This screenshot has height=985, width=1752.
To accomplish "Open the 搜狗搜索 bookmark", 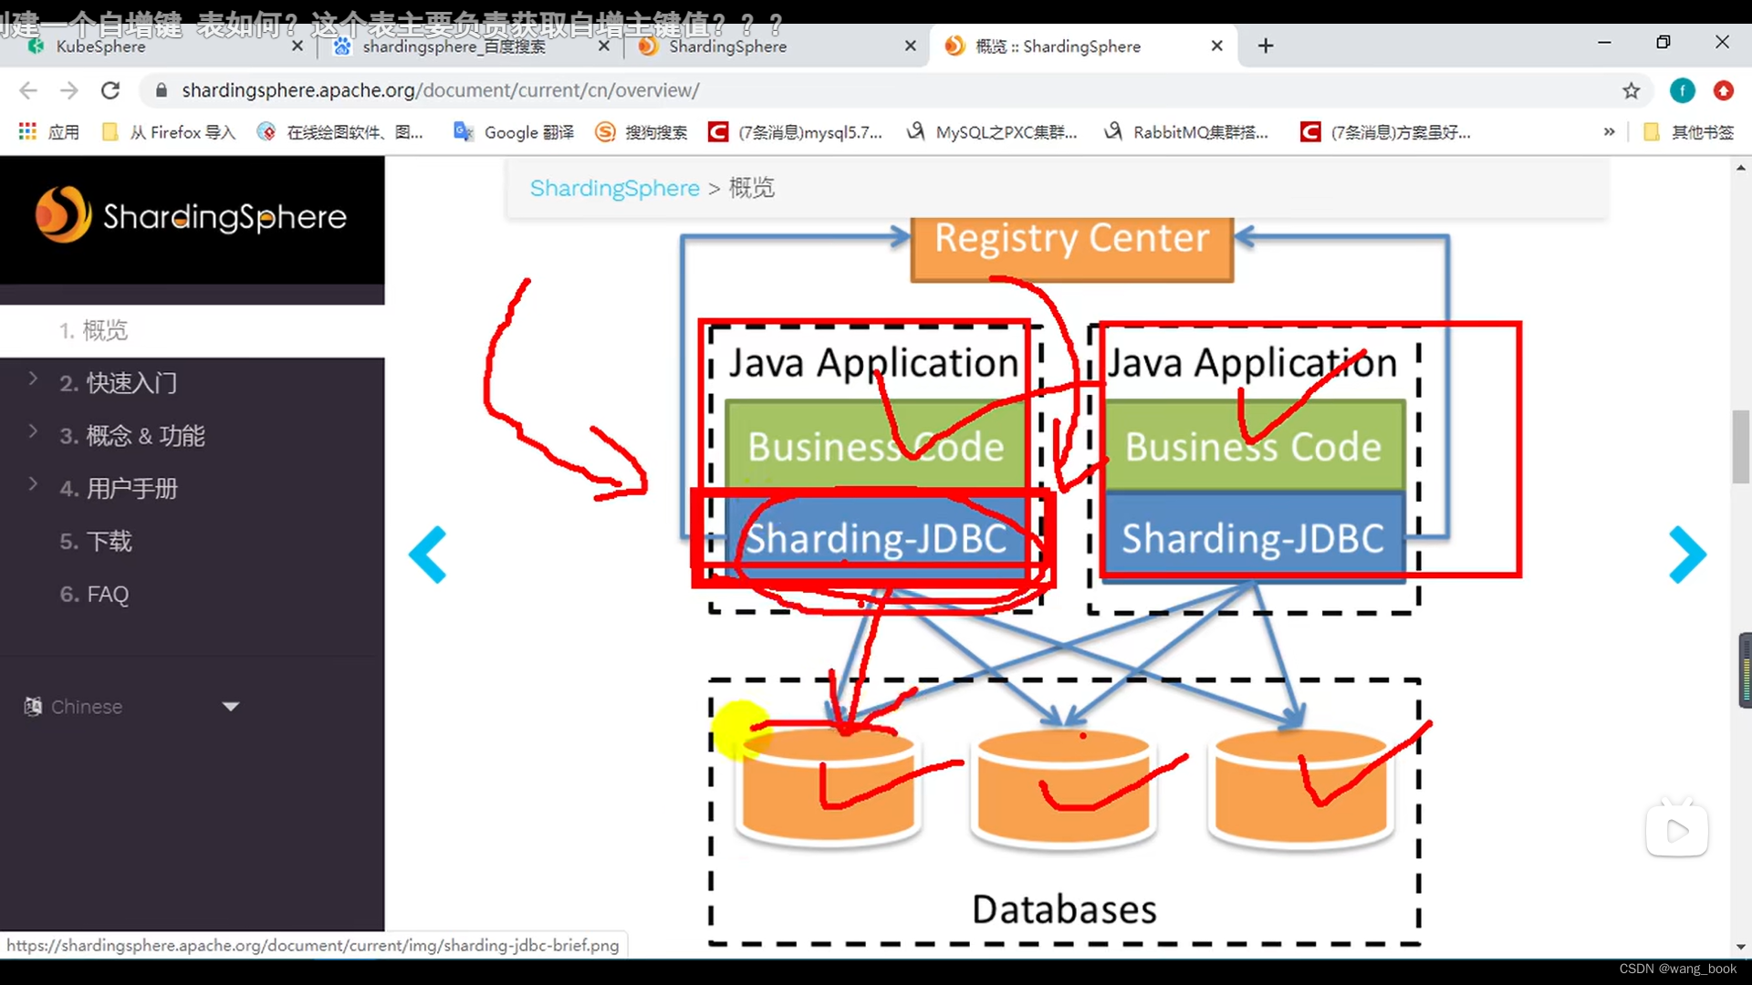I will coord(641,132).
